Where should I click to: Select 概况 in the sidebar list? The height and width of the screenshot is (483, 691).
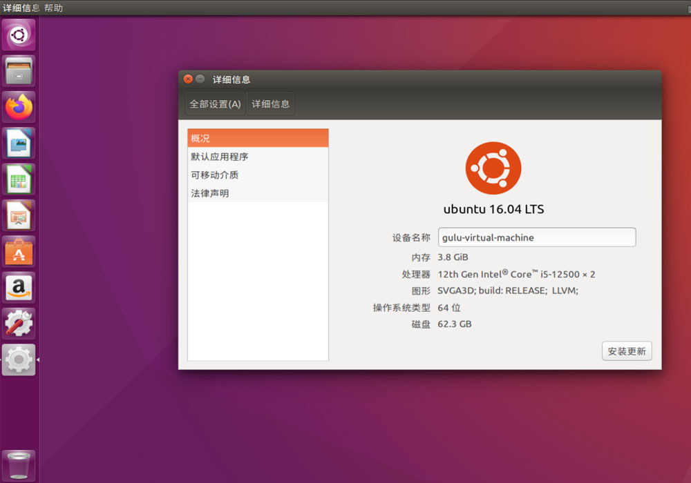[x=258, y=138]
